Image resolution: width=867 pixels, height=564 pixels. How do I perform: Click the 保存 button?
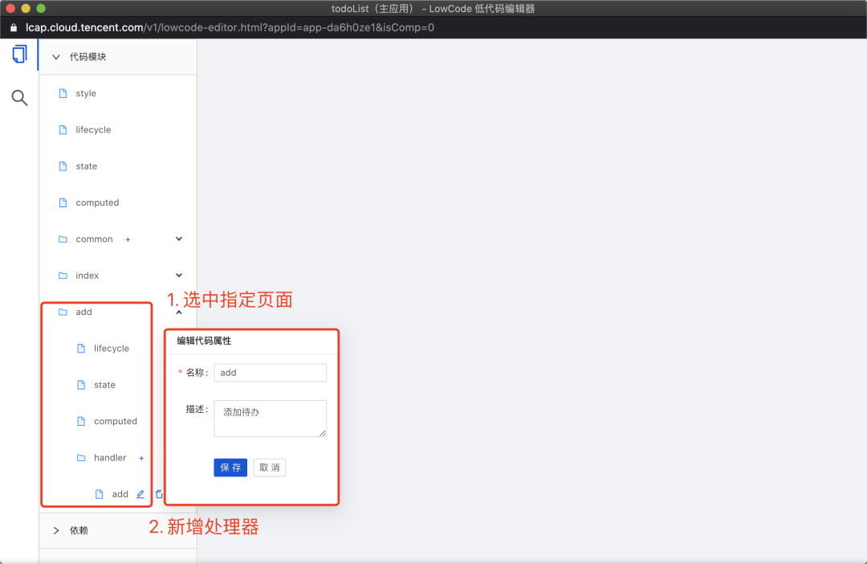230,468
